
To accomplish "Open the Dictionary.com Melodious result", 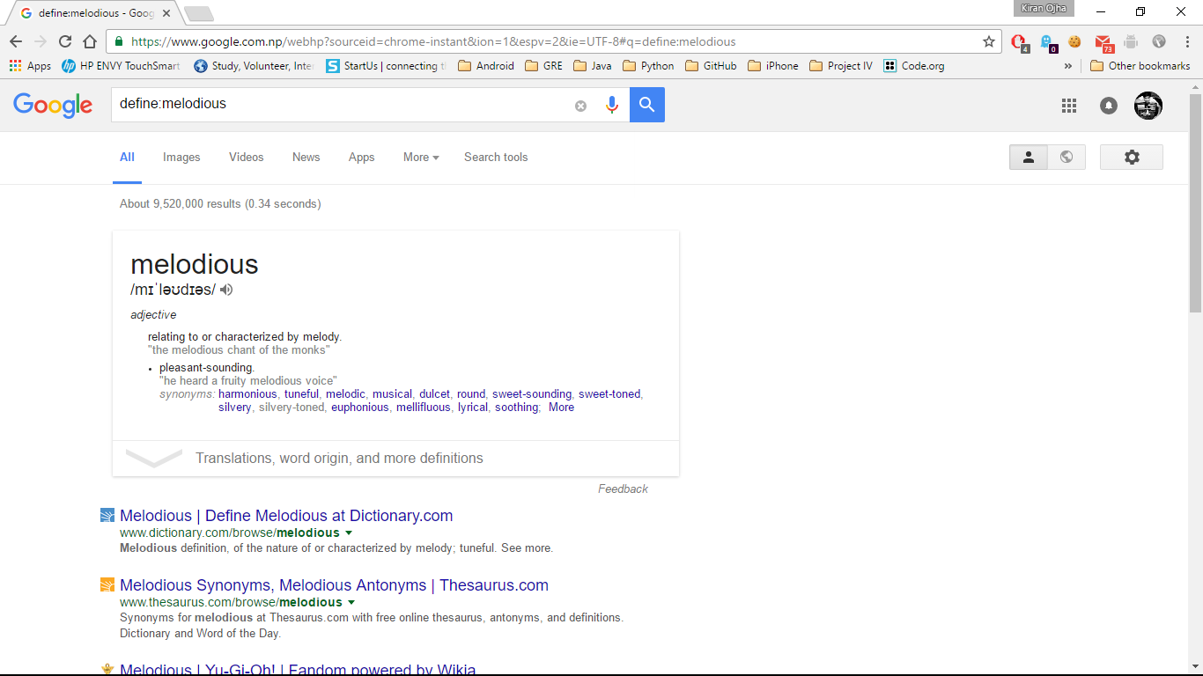I will pos(286,516).
